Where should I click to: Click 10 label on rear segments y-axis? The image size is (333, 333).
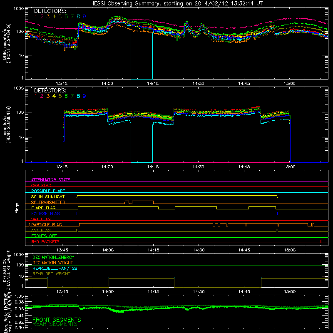(21, 137)
